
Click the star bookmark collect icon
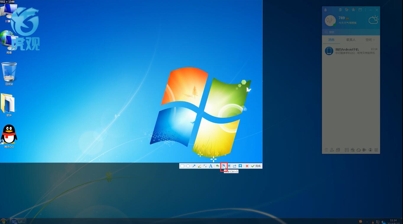coord(240,166)
